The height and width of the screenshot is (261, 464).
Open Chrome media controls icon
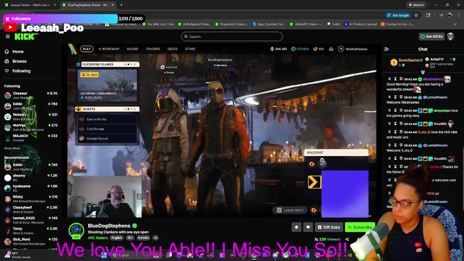tap(441, 15)
